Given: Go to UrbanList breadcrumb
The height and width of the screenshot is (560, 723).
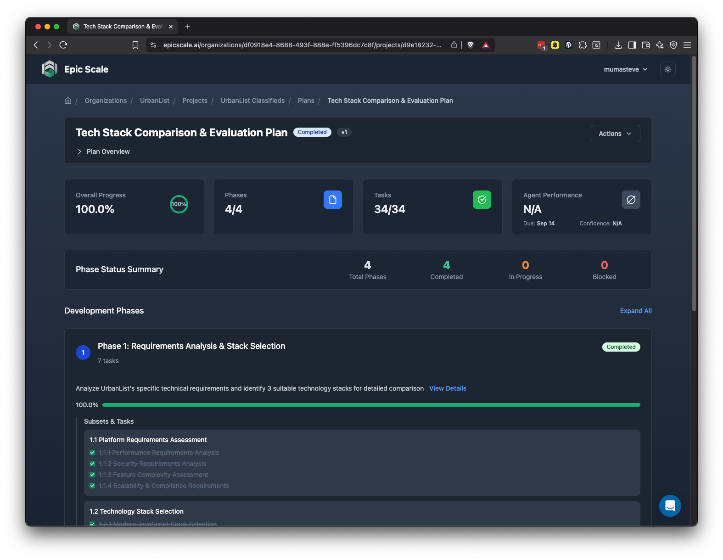Looking at the screenshot, I should pyautogui.click(x=155, y=101).
